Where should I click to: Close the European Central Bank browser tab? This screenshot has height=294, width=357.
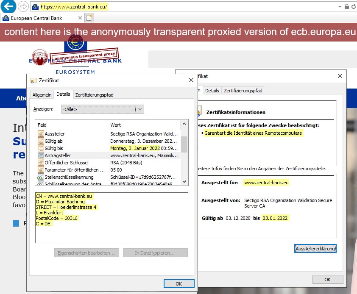80,18
